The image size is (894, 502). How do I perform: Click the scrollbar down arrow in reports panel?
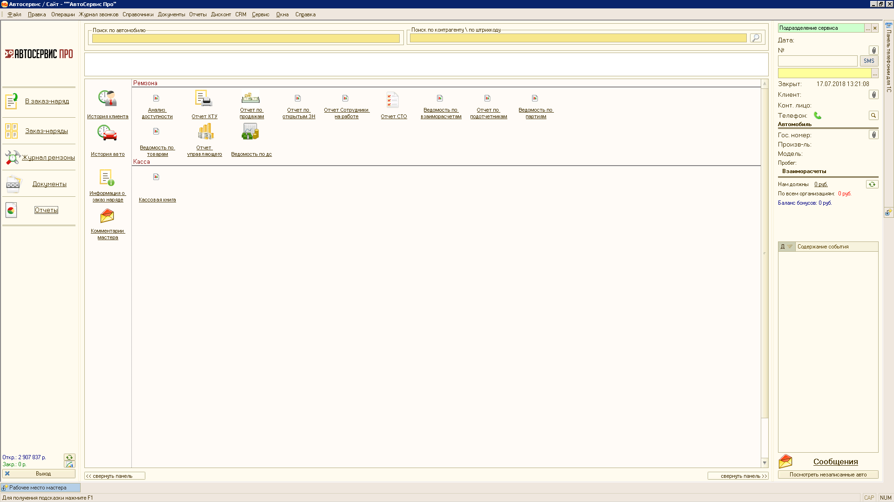(764, 462)
